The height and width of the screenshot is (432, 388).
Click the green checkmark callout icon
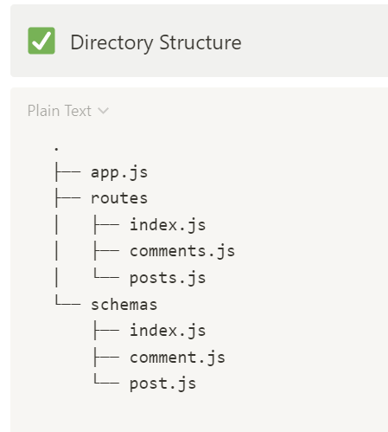41,41
